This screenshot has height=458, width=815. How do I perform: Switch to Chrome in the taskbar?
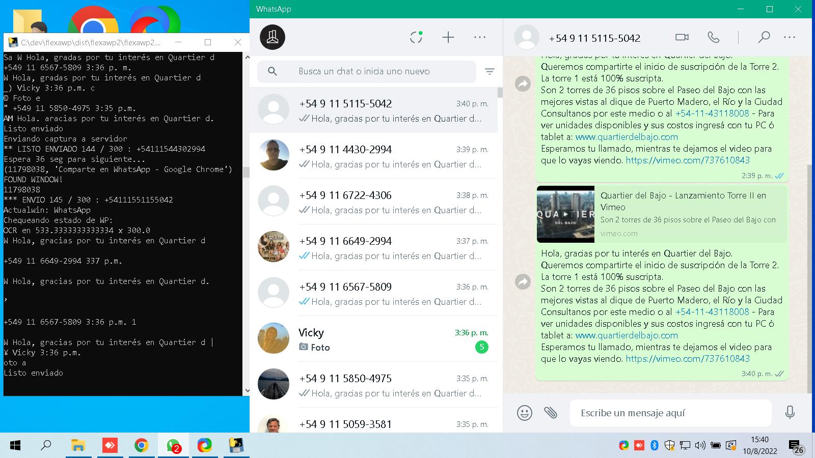(141, 446)
